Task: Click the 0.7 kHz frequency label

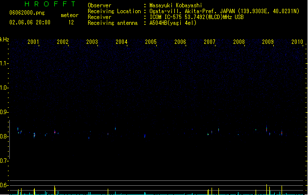Action: (x=4, y=161)
